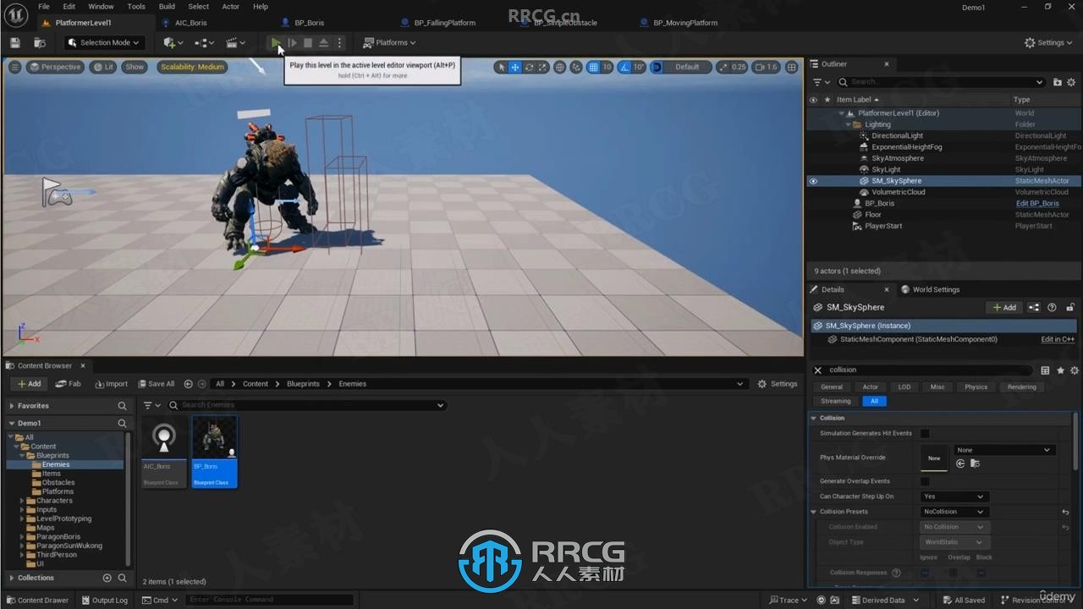
Task: Enable the Rendering filter in Details
Action: (x=1021, y=387)
